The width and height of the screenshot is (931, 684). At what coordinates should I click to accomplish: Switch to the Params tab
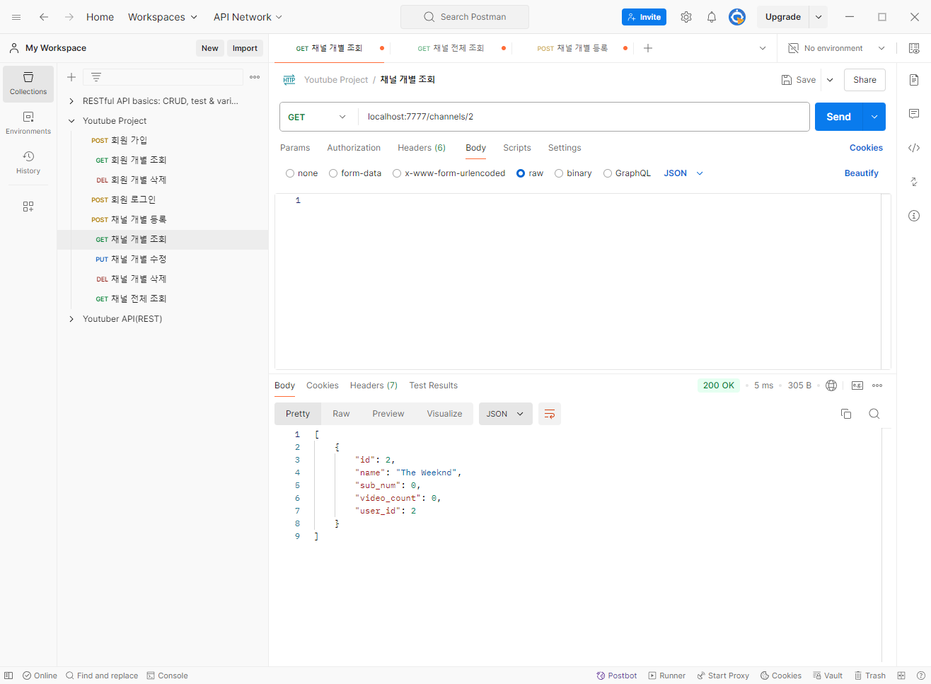coord(295,148)
